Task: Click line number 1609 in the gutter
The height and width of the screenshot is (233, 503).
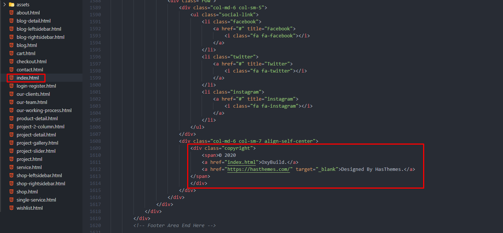Action: click(95, 148)
